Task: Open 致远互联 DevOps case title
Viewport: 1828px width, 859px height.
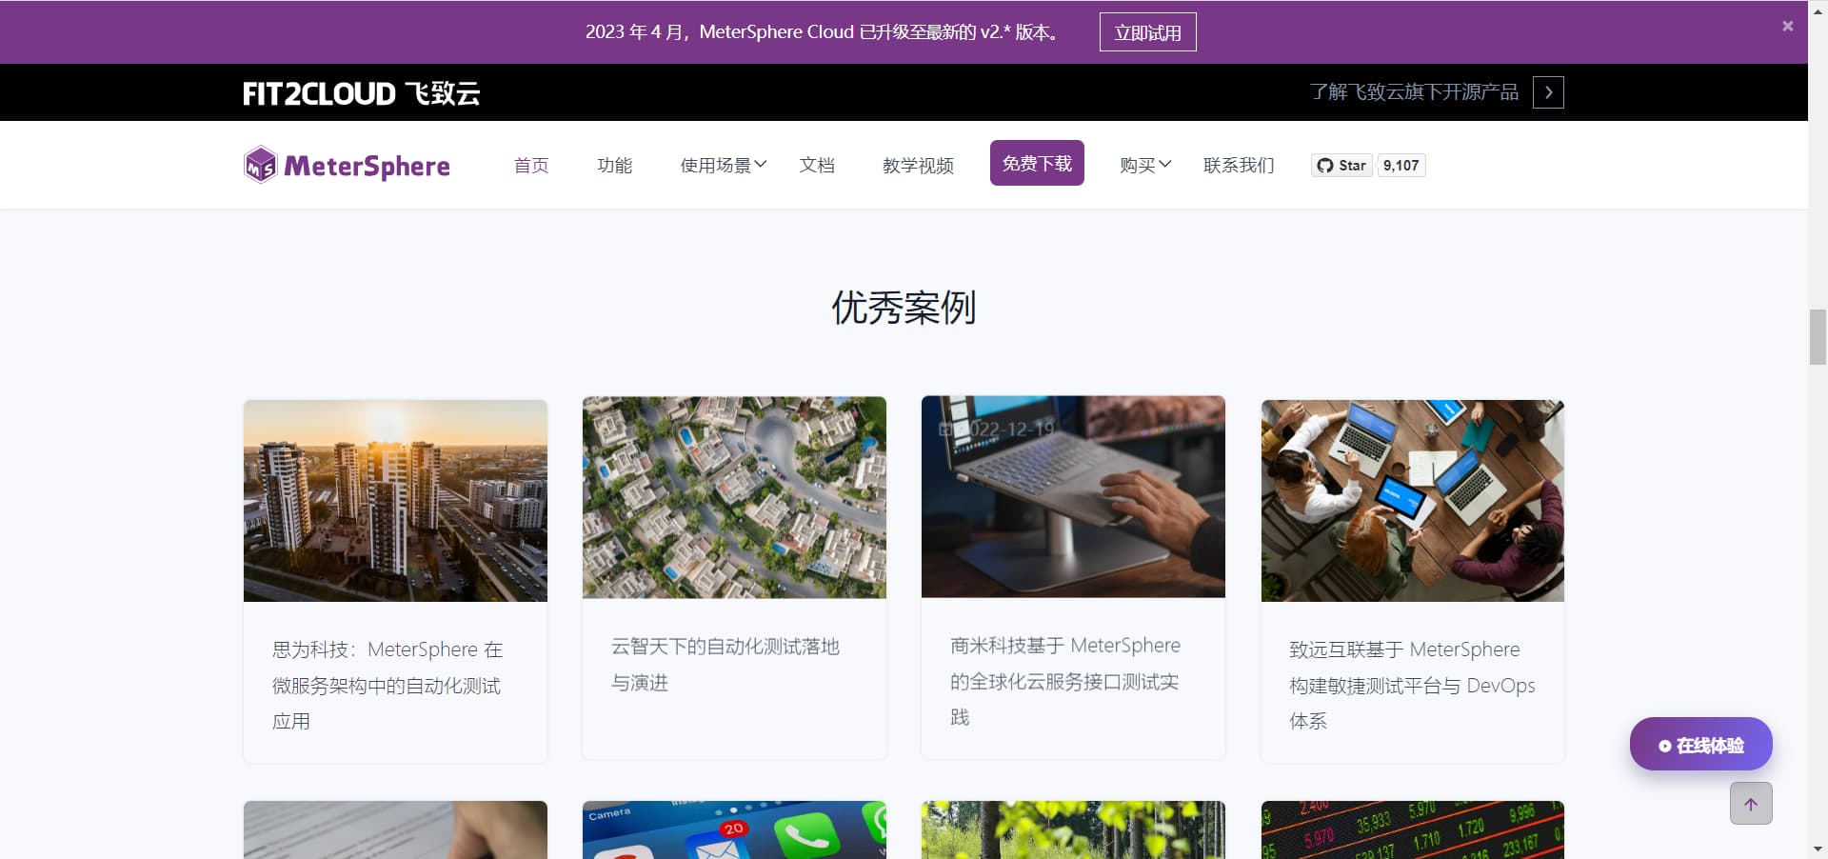Action: (1412, 685)
